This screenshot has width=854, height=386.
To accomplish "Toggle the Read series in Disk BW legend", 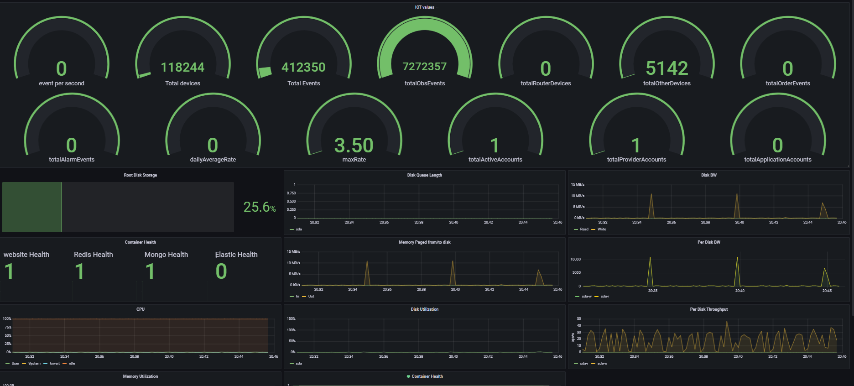I will coord(584,229).
